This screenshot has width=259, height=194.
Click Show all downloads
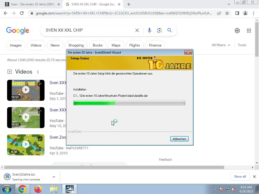point(240,177)
